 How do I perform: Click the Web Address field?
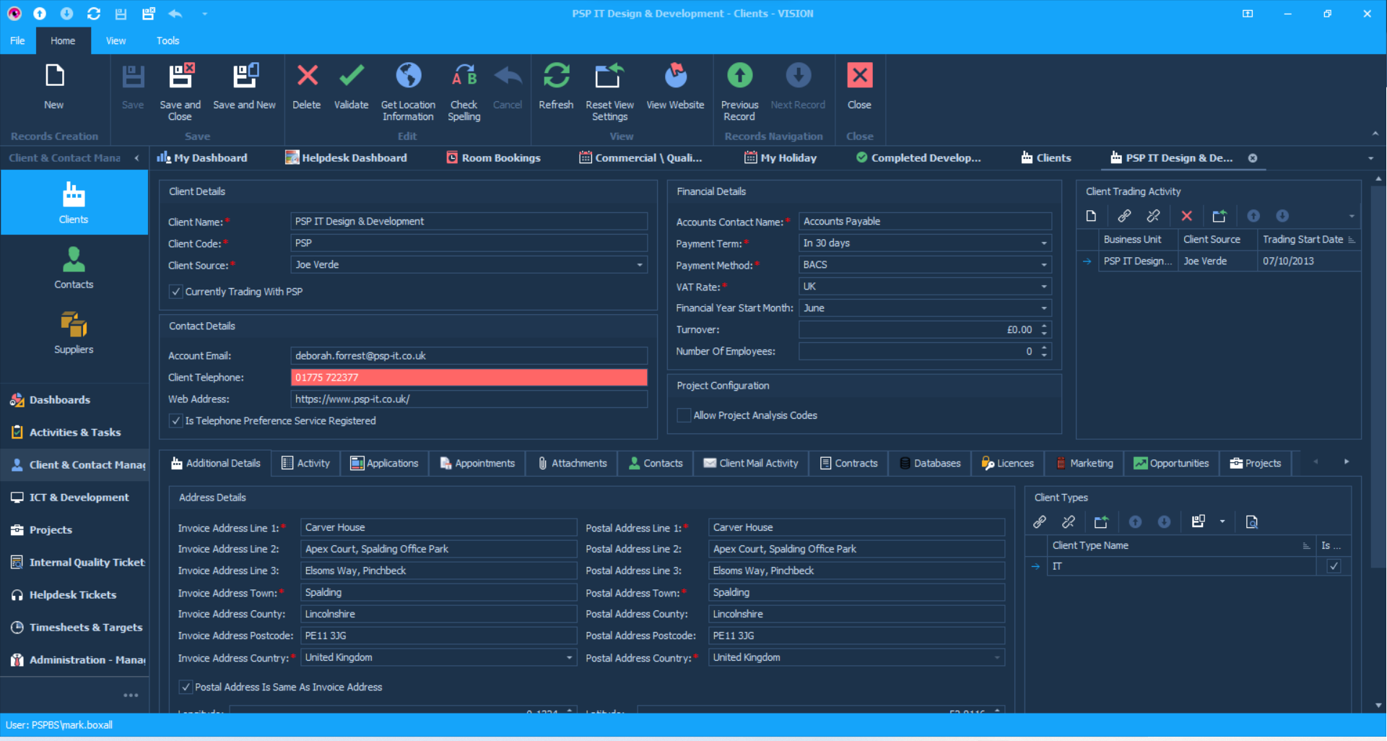(x=469, y=399)
